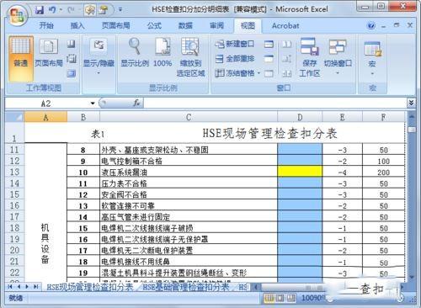421x308 pixels.
Task: Click page break preview icon in status bar
Action: tap(291, 298)
